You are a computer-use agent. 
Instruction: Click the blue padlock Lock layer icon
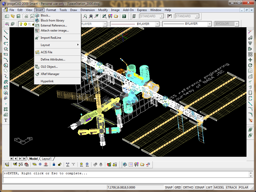pyautogui.click(x=54, y=164)
